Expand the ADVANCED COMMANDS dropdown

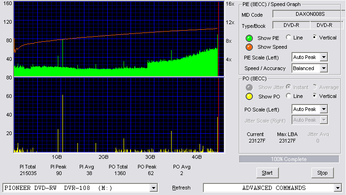[x=338, y=188]
